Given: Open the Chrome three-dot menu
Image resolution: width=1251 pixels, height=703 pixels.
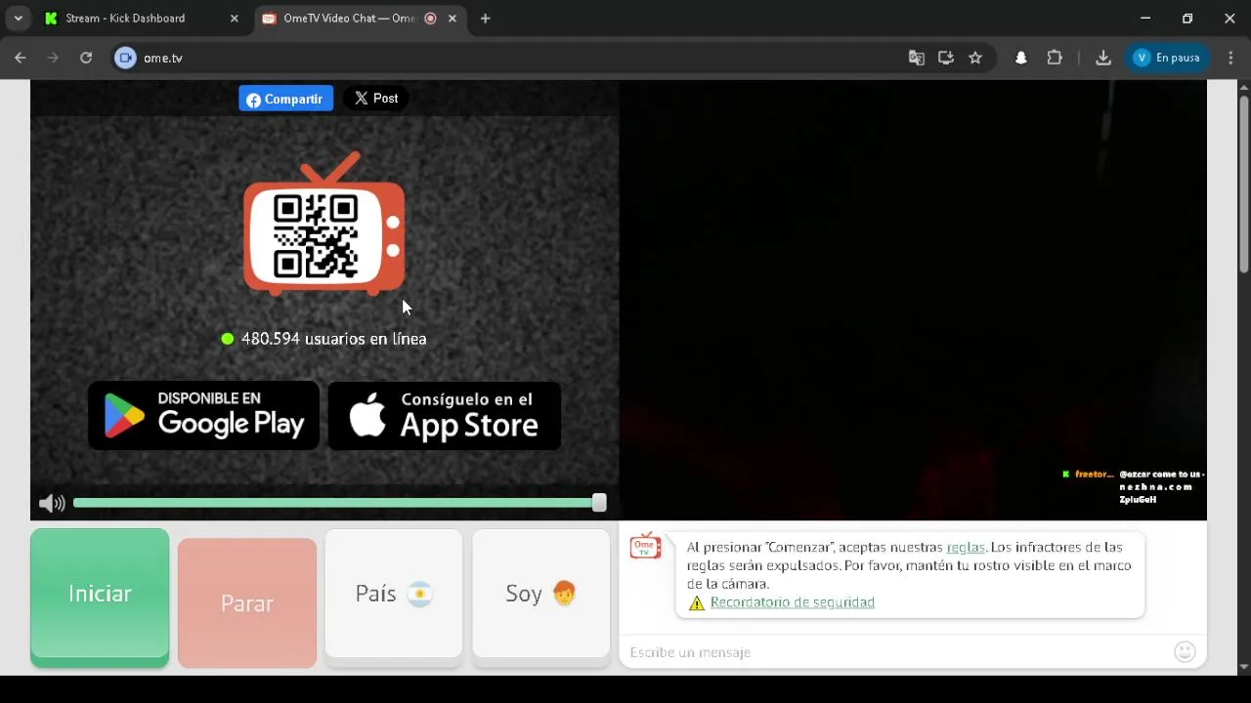Looking at the screenshot, I should tap(1230, 58).
